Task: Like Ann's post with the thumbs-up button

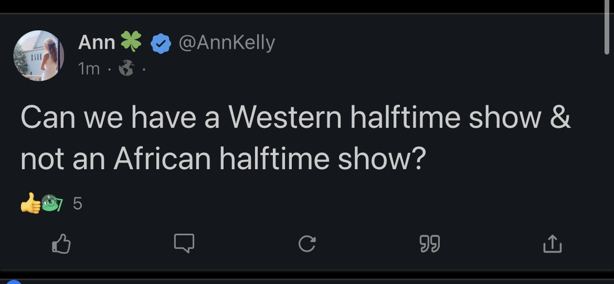Action: point(61,244)
